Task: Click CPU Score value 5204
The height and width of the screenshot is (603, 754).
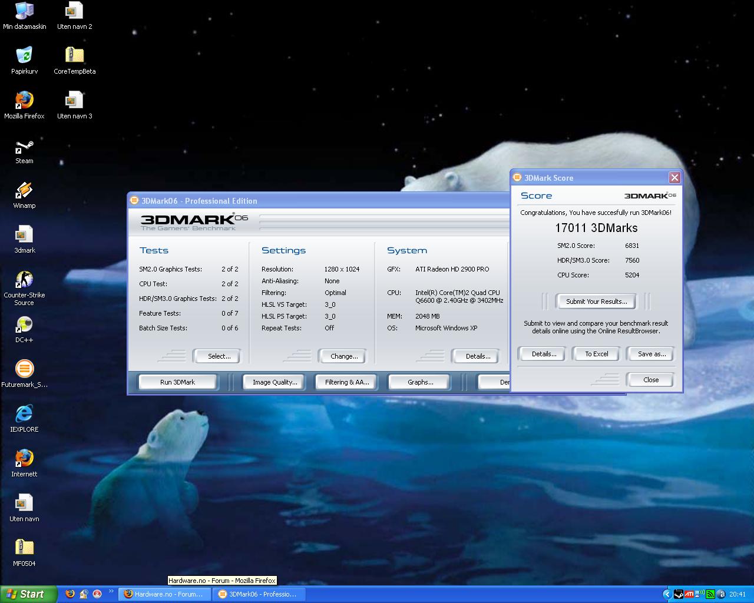Action: [632, 275]
